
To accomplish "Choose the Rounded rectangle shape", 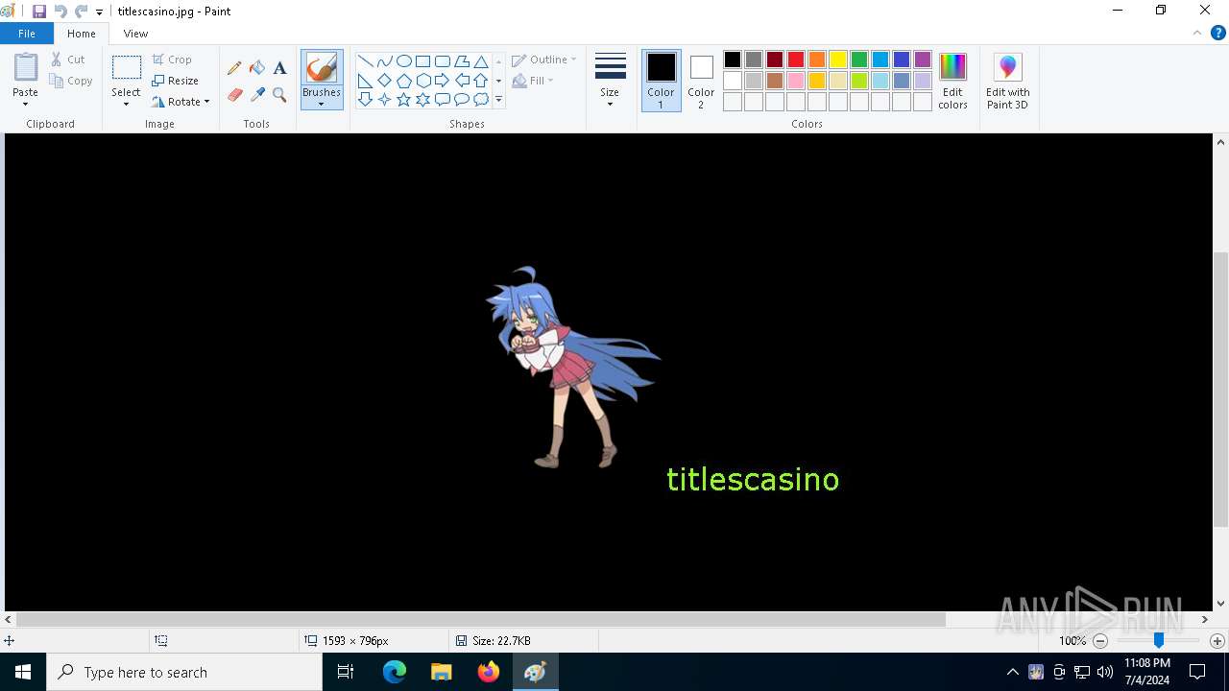I will point(443,61).
